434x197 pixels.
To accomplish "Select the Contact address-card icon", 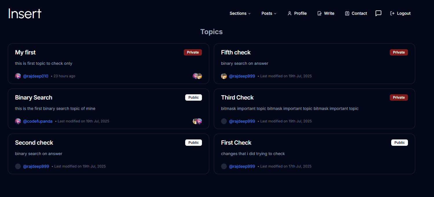I will coord(347,13).
